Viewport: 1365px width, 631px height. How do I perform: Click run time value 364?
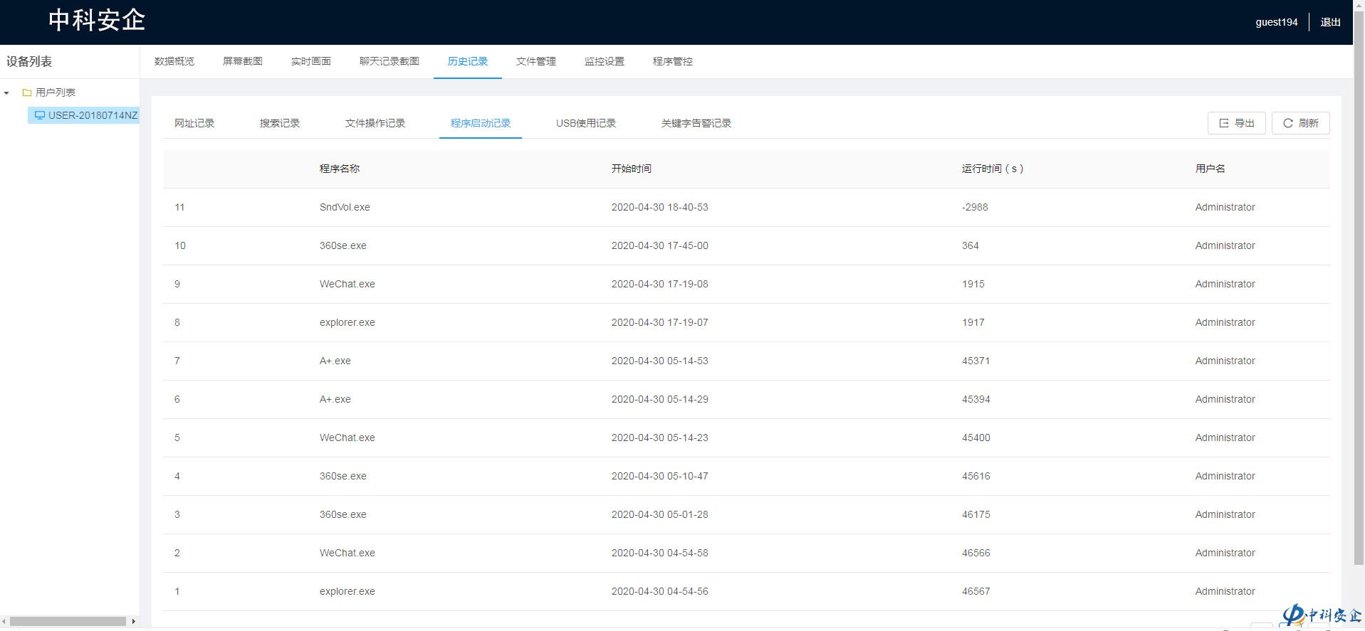[x=971, y=245]
